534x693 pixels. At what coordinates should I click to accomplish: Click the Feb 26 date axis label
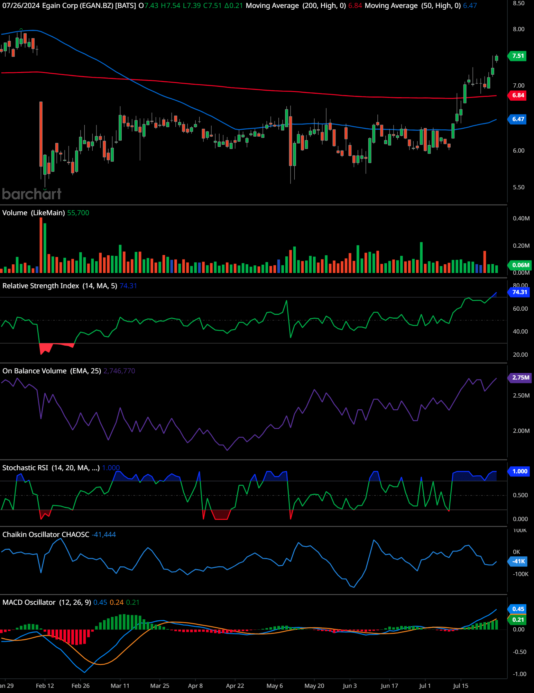point(81,686)
